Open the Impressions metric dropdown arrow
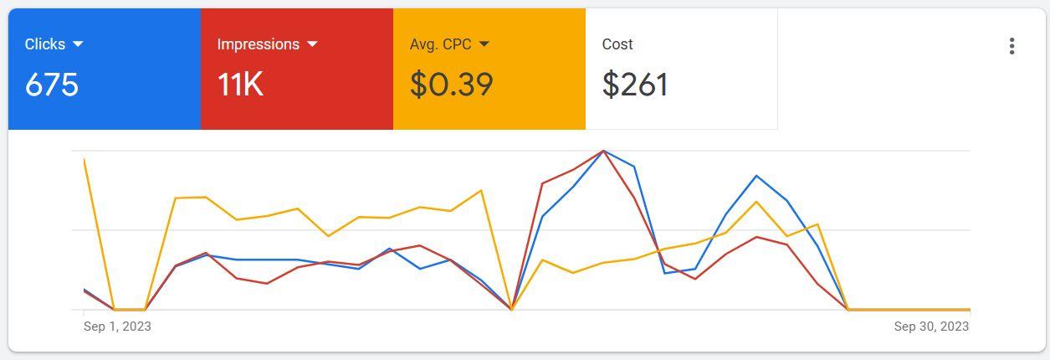 coord(312,44)
